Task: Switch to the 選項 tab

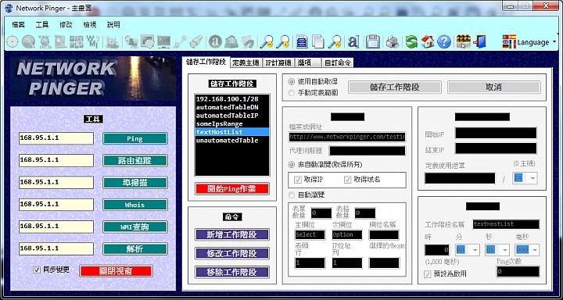Action: pos(308,62)
